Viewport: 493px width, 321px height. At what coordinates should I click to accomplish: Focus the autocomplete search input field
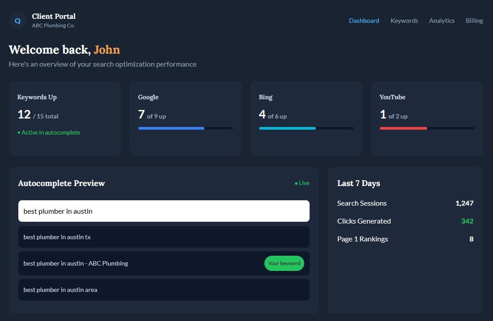click(164, 211)
